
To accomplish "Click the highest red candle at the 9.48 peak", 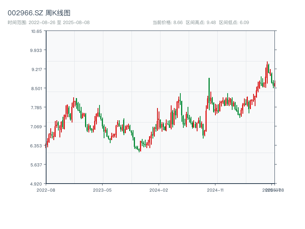I will (267, 73).
